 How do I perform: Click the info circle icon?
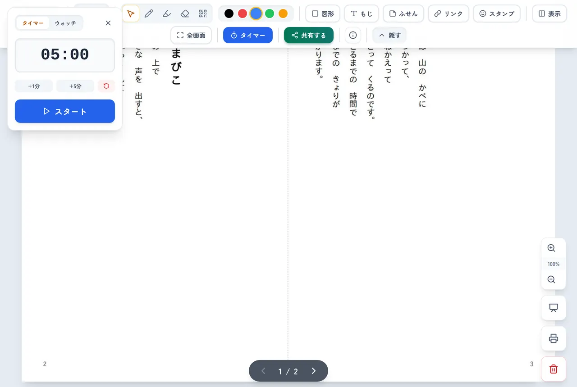(x=353, y=35)
